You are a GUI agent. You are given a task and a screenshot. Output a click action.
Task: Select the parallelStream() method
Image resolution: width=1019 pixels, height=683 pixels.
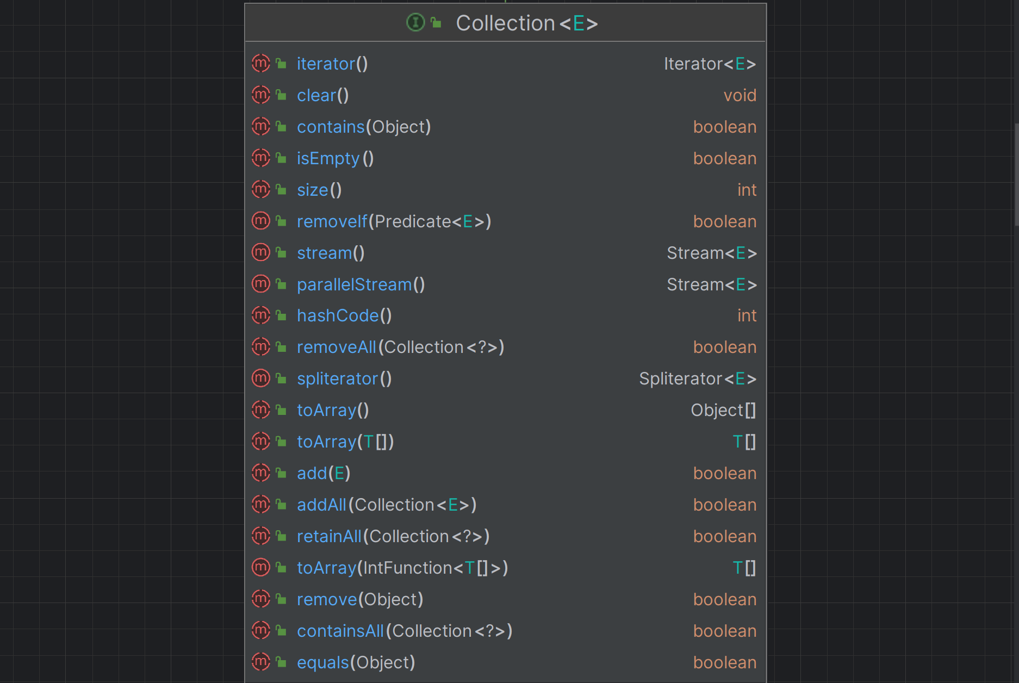click(x=361, y=285)
